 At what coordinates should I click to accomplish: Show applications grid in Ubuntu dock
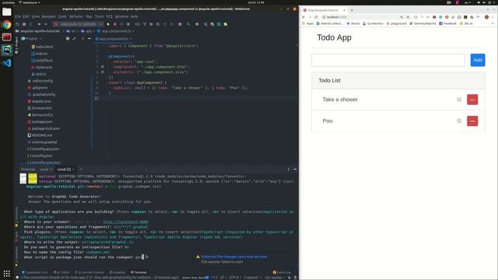[x=7, y=273]
